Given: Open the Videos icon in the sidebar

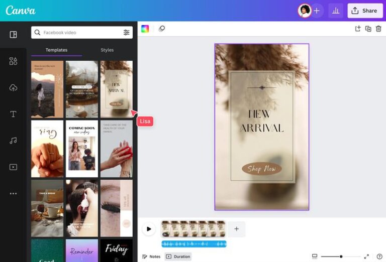Looking at the screenshot, I should point(13,167).
